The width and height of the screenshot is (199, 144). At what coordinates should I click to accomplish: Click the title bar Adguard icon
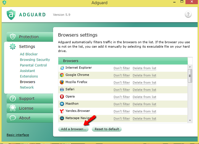pos(4,2)
